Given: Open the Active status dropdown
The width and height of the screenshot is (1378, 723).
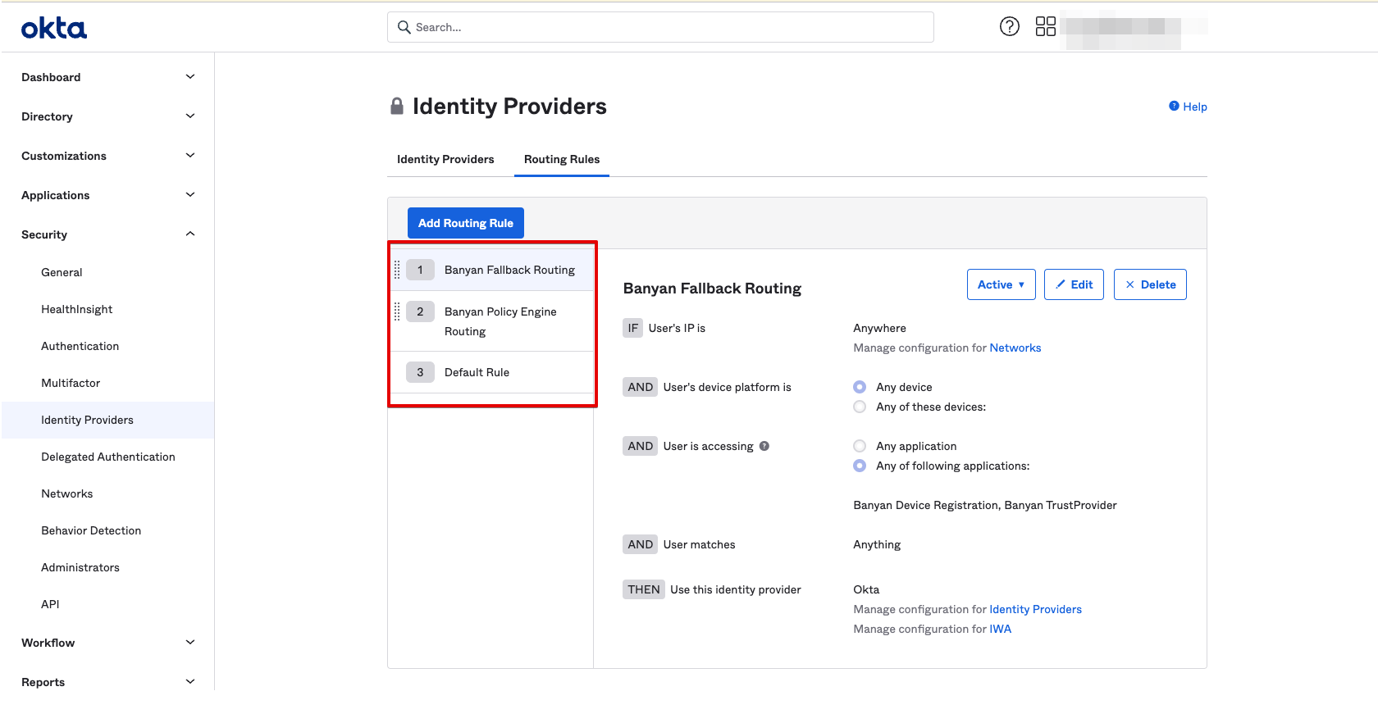Looking at the screenshot, I should [1001, 284].
